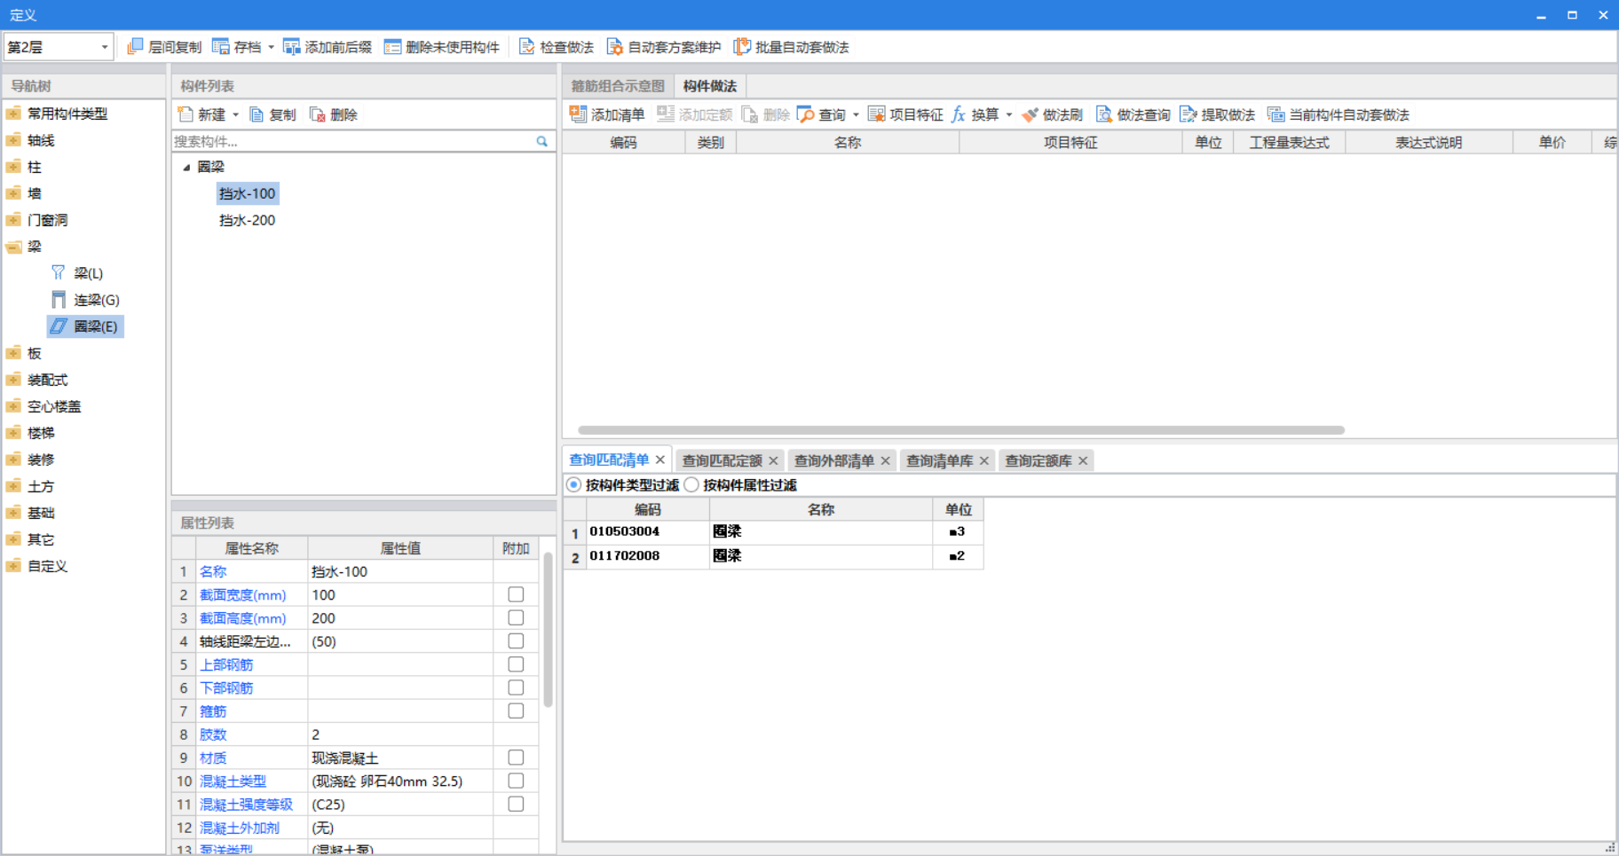
Task: Close the 查询匹配清单 tab
Action: (660, 459)
